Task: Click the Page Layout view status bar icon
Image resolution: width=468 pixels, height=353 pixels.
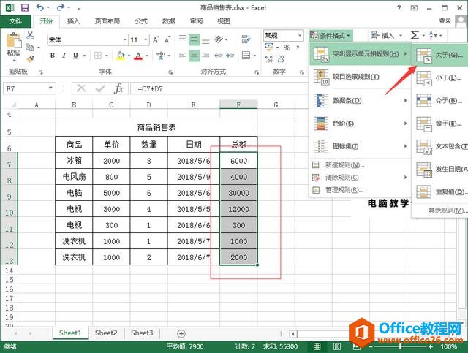Action: pyautogui.click(x=337, y=346)
